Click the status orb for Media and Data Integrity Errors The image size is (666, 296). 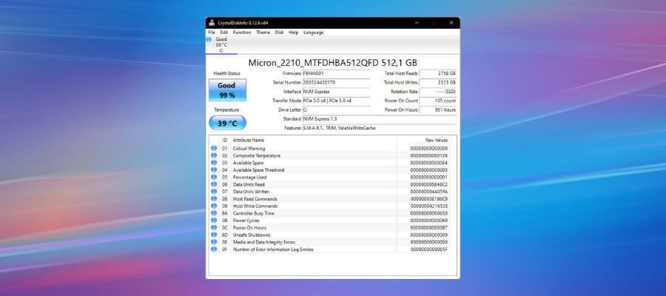214,242
